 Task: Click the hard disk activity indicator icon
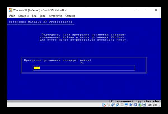pos(104,105)
